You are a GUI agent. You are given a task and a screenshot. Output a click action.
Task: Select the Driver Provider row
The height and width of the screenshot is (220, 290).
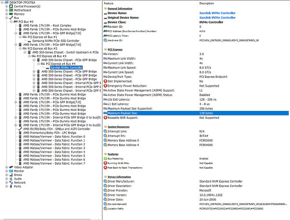coord(196,191)
